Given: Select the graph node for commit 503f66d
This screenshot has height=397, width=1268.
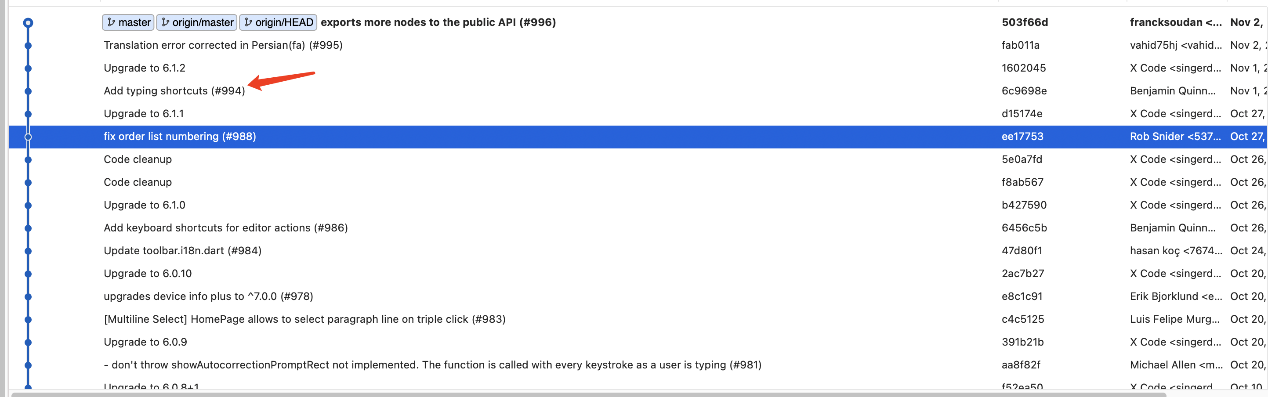Looking at the screenshot, I should [28, 22].
